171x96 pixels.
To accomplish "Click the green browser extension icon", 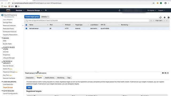I will 161,3.
